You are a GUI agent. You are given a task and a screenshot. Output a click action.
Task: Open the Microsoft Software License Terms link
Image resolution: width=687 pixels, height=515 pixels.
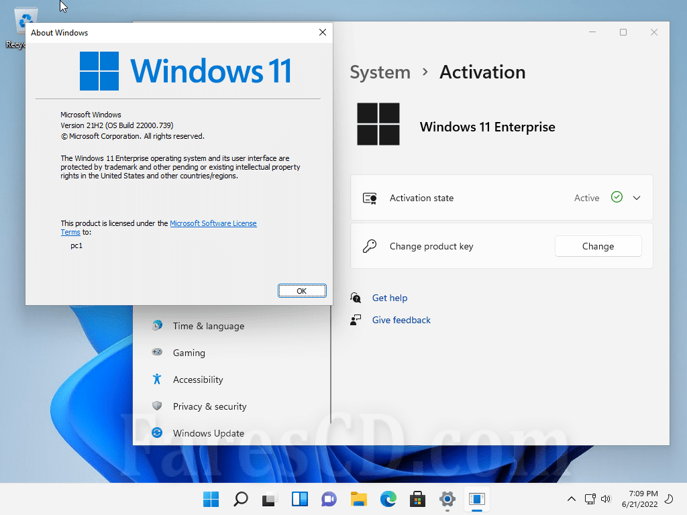pos(213,223)
